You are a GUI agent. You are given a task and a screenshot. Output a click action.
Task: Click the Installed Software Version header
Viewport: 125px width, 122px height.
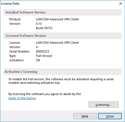click(x=25, y=12)
